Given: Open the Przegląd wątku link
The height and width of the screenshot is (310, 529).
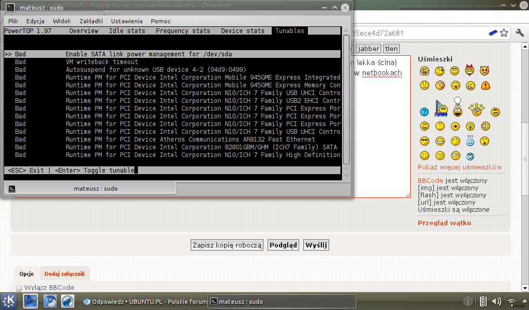Looking at the screenshot, I should tap(444, 223).
